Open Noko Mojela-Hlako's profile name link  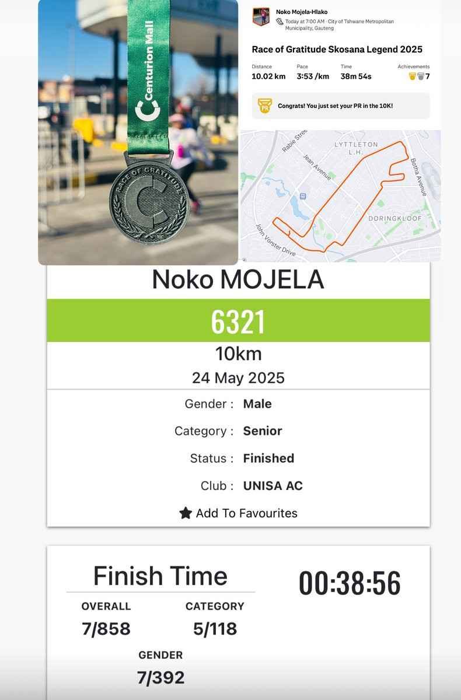pos(302,12)
